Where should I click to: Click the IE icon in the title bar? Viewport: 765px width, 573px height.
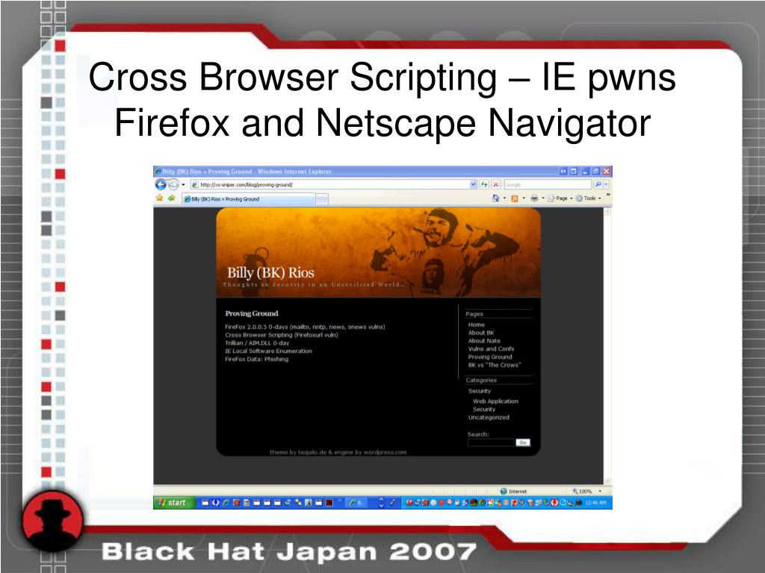(158, 172)
